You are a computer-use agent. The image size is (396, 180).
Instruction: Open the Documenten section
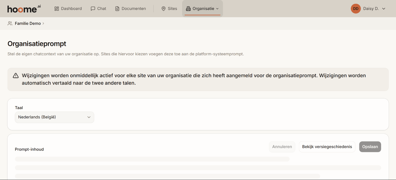pos(131,9)
